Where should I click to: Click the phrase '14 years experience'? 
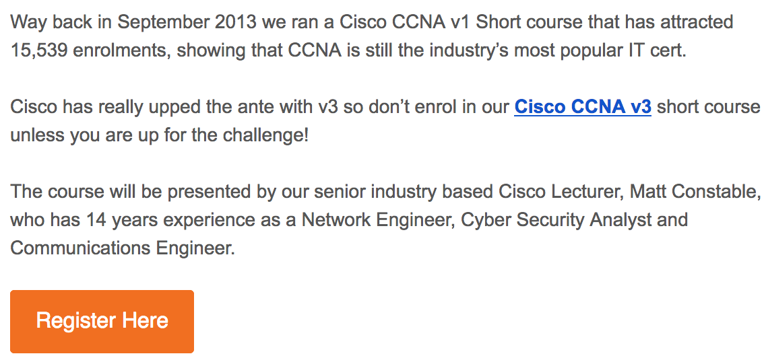tap(164, 220)
